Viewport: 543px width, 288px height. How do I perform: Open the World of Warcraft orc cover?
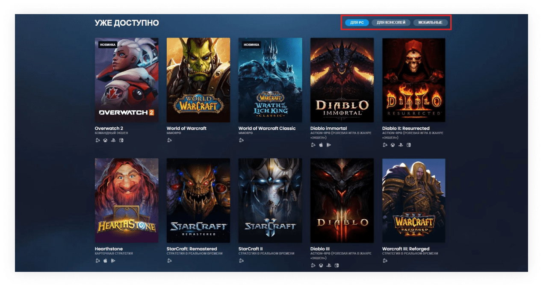click(198, 80)
